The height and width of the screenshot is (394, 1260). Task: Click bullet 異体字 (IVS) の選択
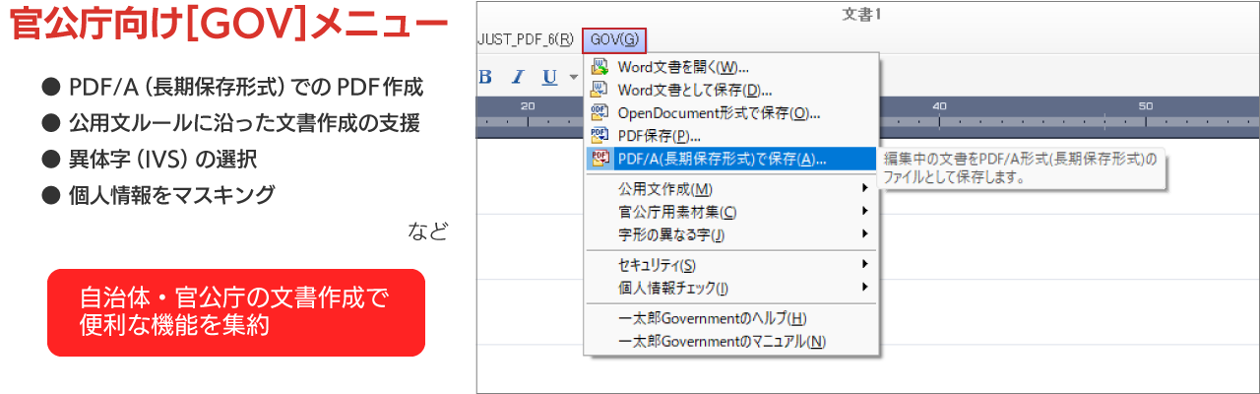coord(162,159)
